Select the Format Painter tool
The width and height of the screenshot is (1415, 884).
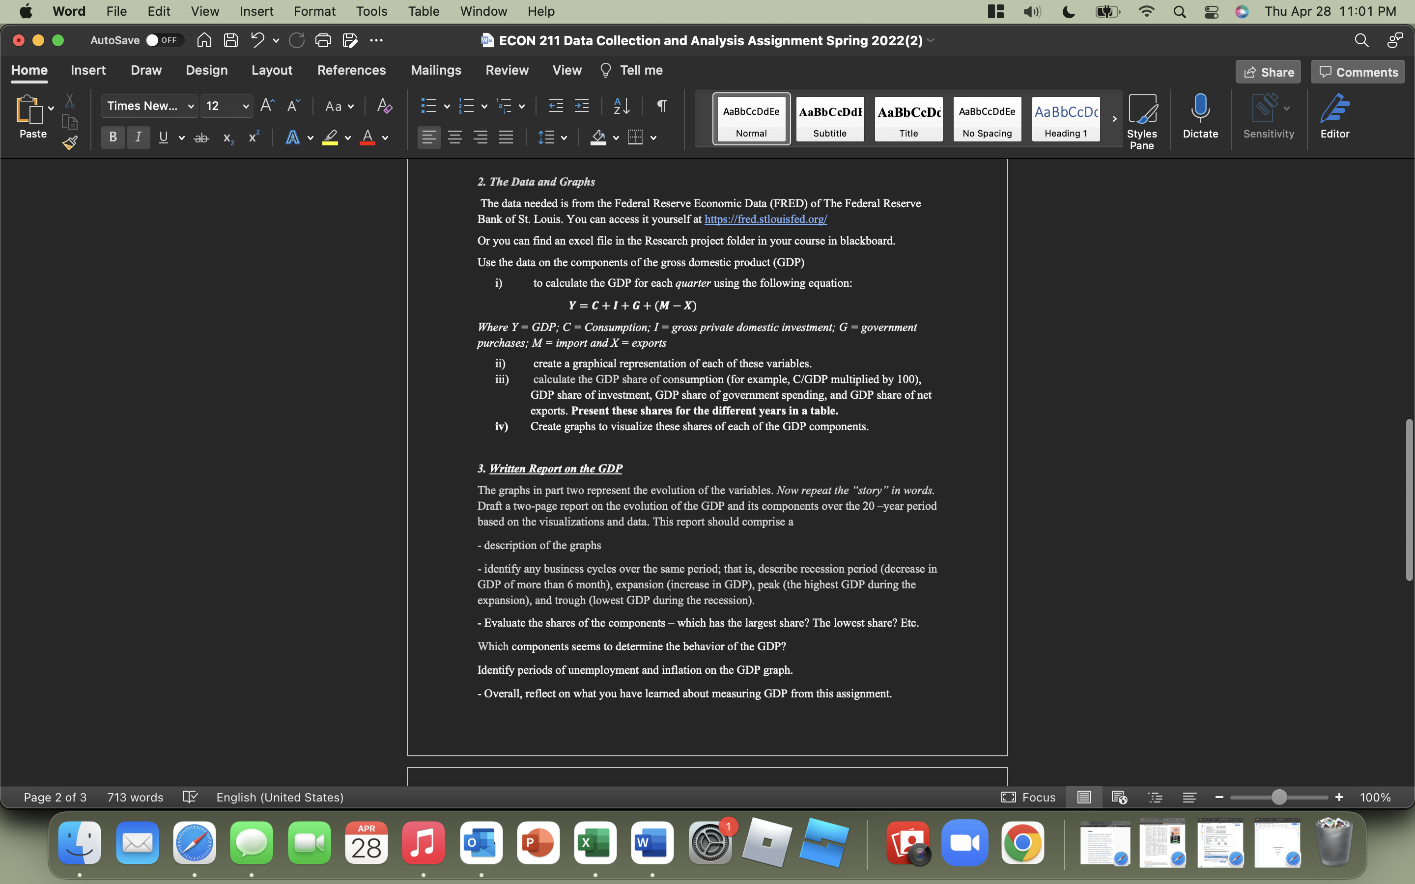coord(69,142)
